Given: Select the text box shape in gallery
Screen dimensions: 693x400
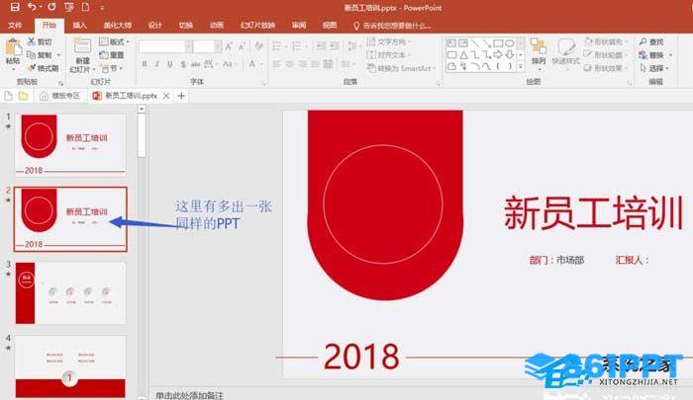Looking at the screenshot, I should (451, 43).
